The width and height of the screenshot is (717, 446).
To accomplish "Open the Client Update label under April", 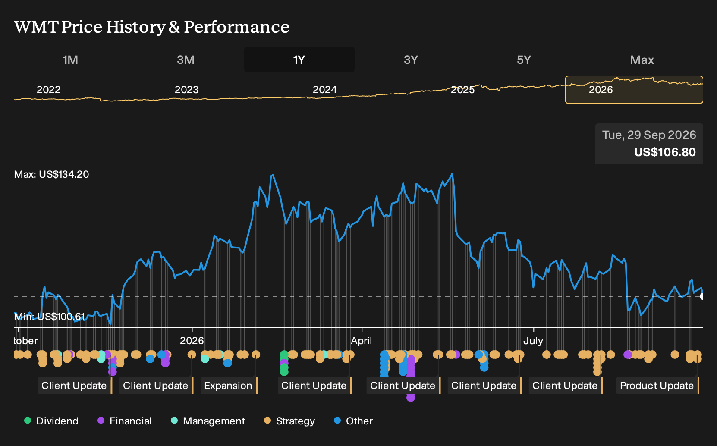I will click(403, 386).
